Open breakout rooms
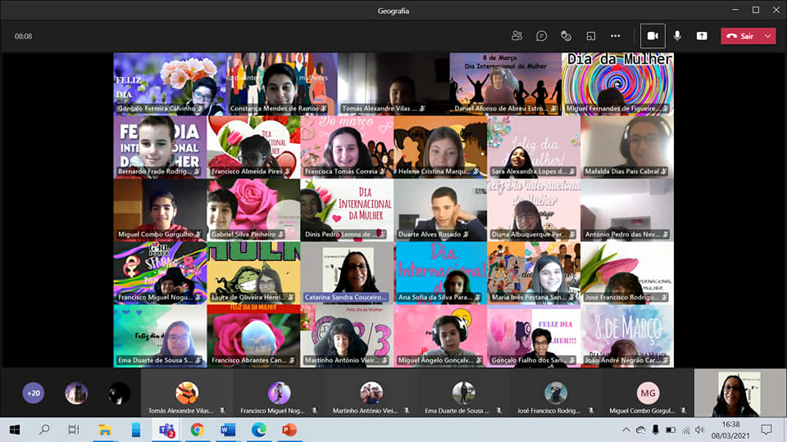The width and height of the screenshot is (787, 442). pos(590,36)
